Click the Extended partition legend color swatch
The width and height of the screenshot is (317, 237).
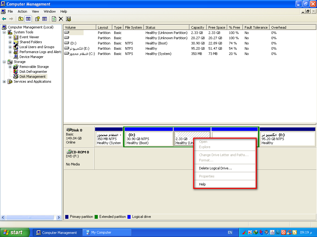[x=96, y=217]
